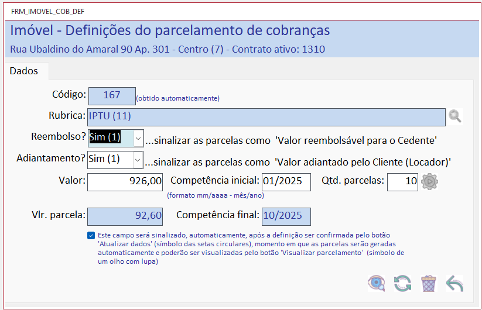
Task: Click the 'Valor adiantado pelo Cliente (Locador)' text
Action: [x=363, y=163]
